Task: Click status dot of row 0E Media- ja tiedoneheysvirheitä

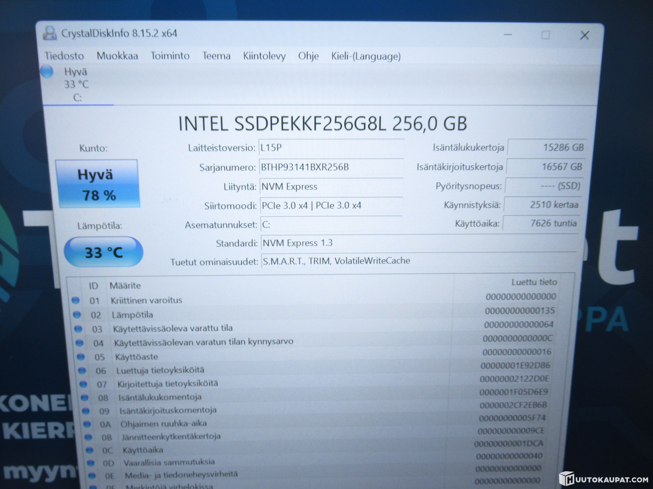Action: tap(92, 475)
